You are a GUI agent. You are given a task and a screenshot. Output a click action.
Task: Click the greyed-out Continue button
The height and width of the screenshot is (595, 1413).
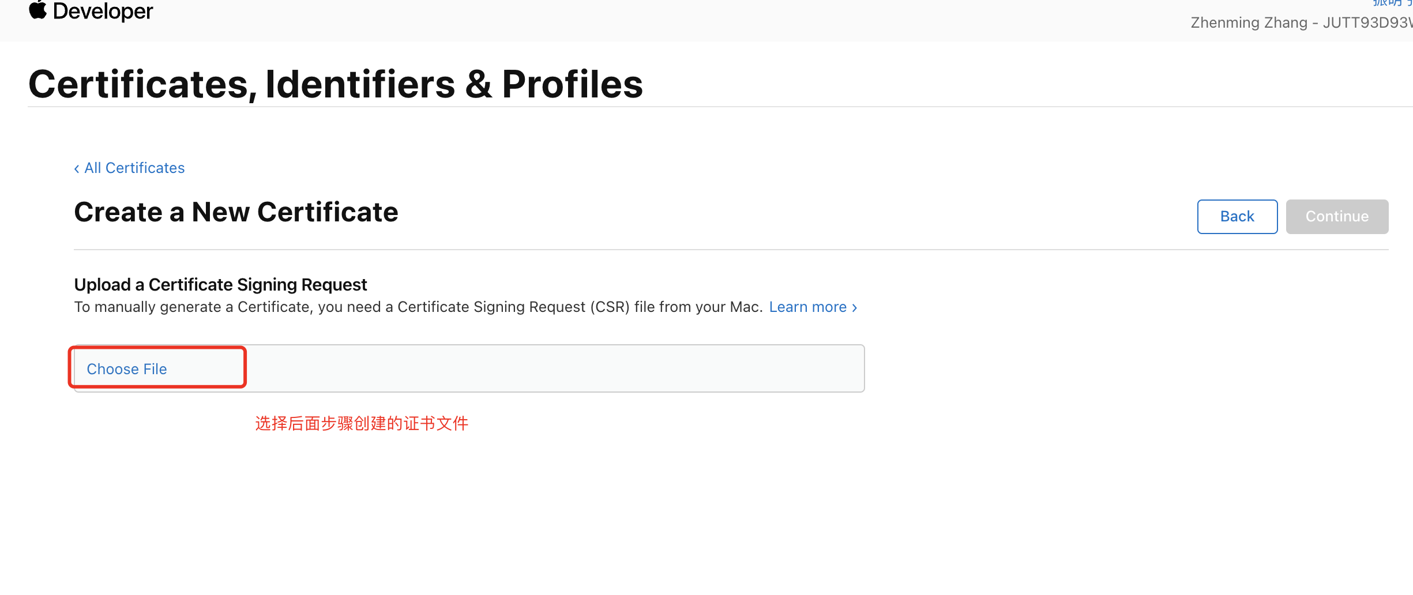pos(1337,217)
